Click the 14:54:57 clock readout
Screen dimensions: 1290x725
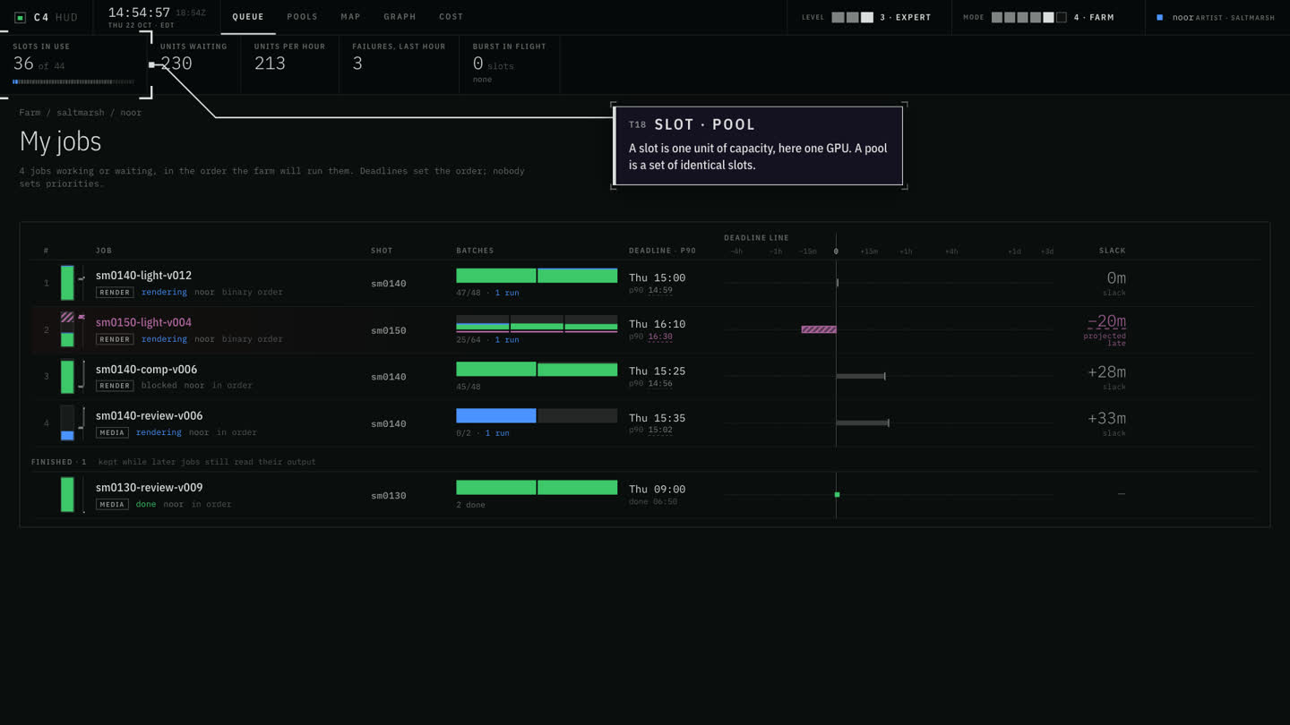coord(139,13)
